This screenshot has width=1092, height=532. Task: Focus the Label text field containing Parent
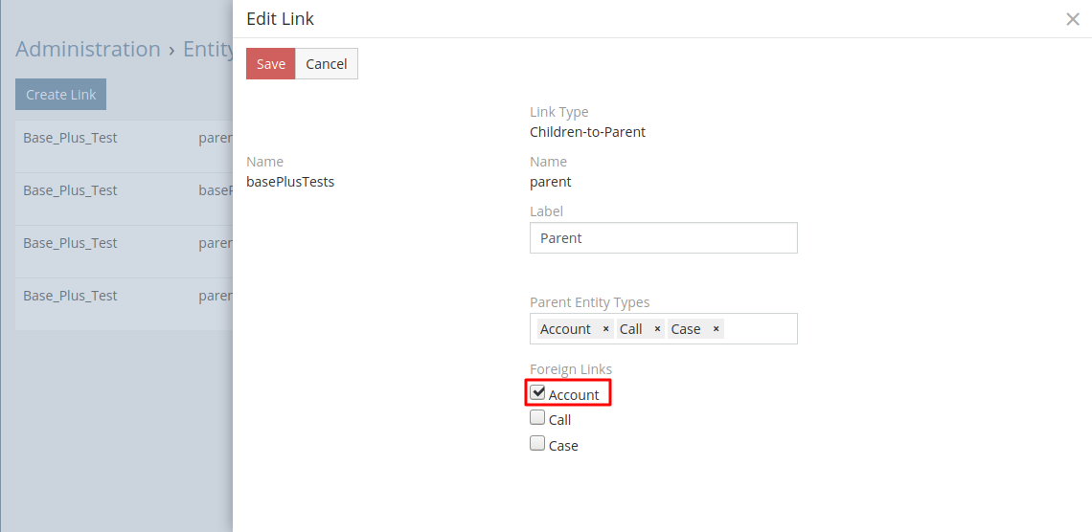coord(663,238)
